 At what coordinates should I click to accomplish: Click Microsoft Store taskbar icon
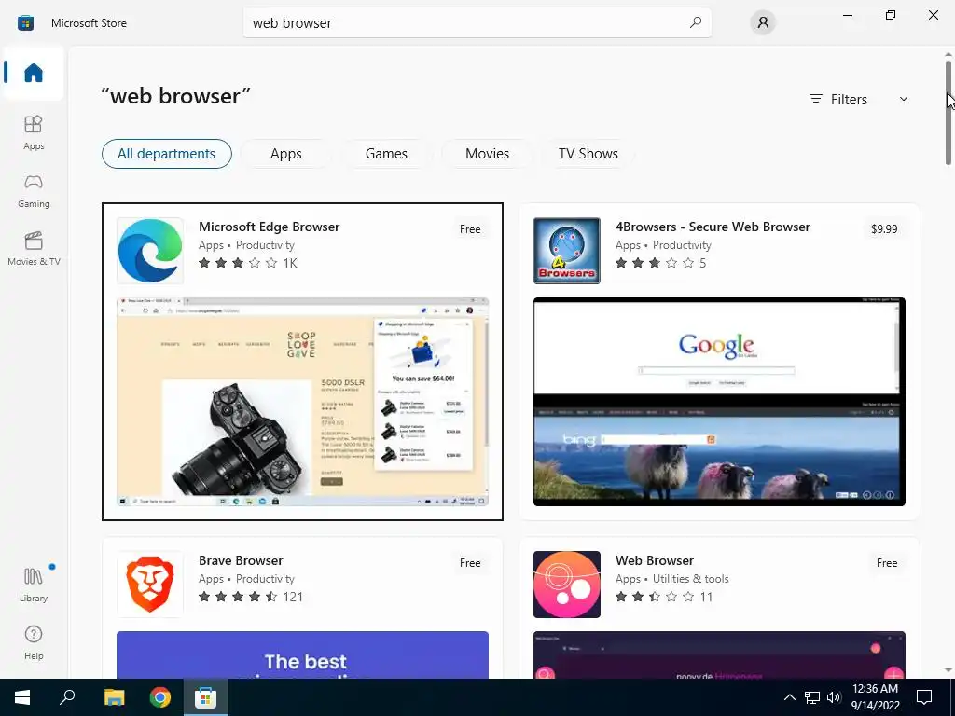pos(206,697)
